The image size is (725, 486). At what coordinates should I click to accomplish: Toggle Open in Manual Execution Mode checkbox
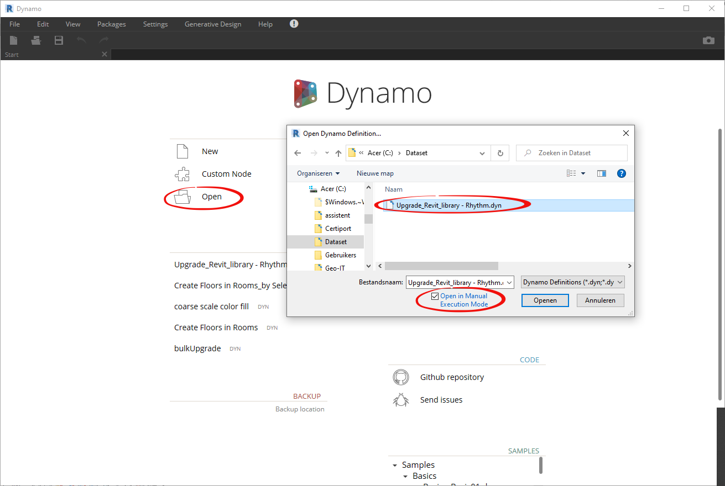(x=435, y=297)
